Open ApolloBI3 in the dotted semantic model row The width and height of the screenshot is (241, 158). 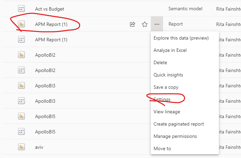pyautogui.click(x=45, y=101)
